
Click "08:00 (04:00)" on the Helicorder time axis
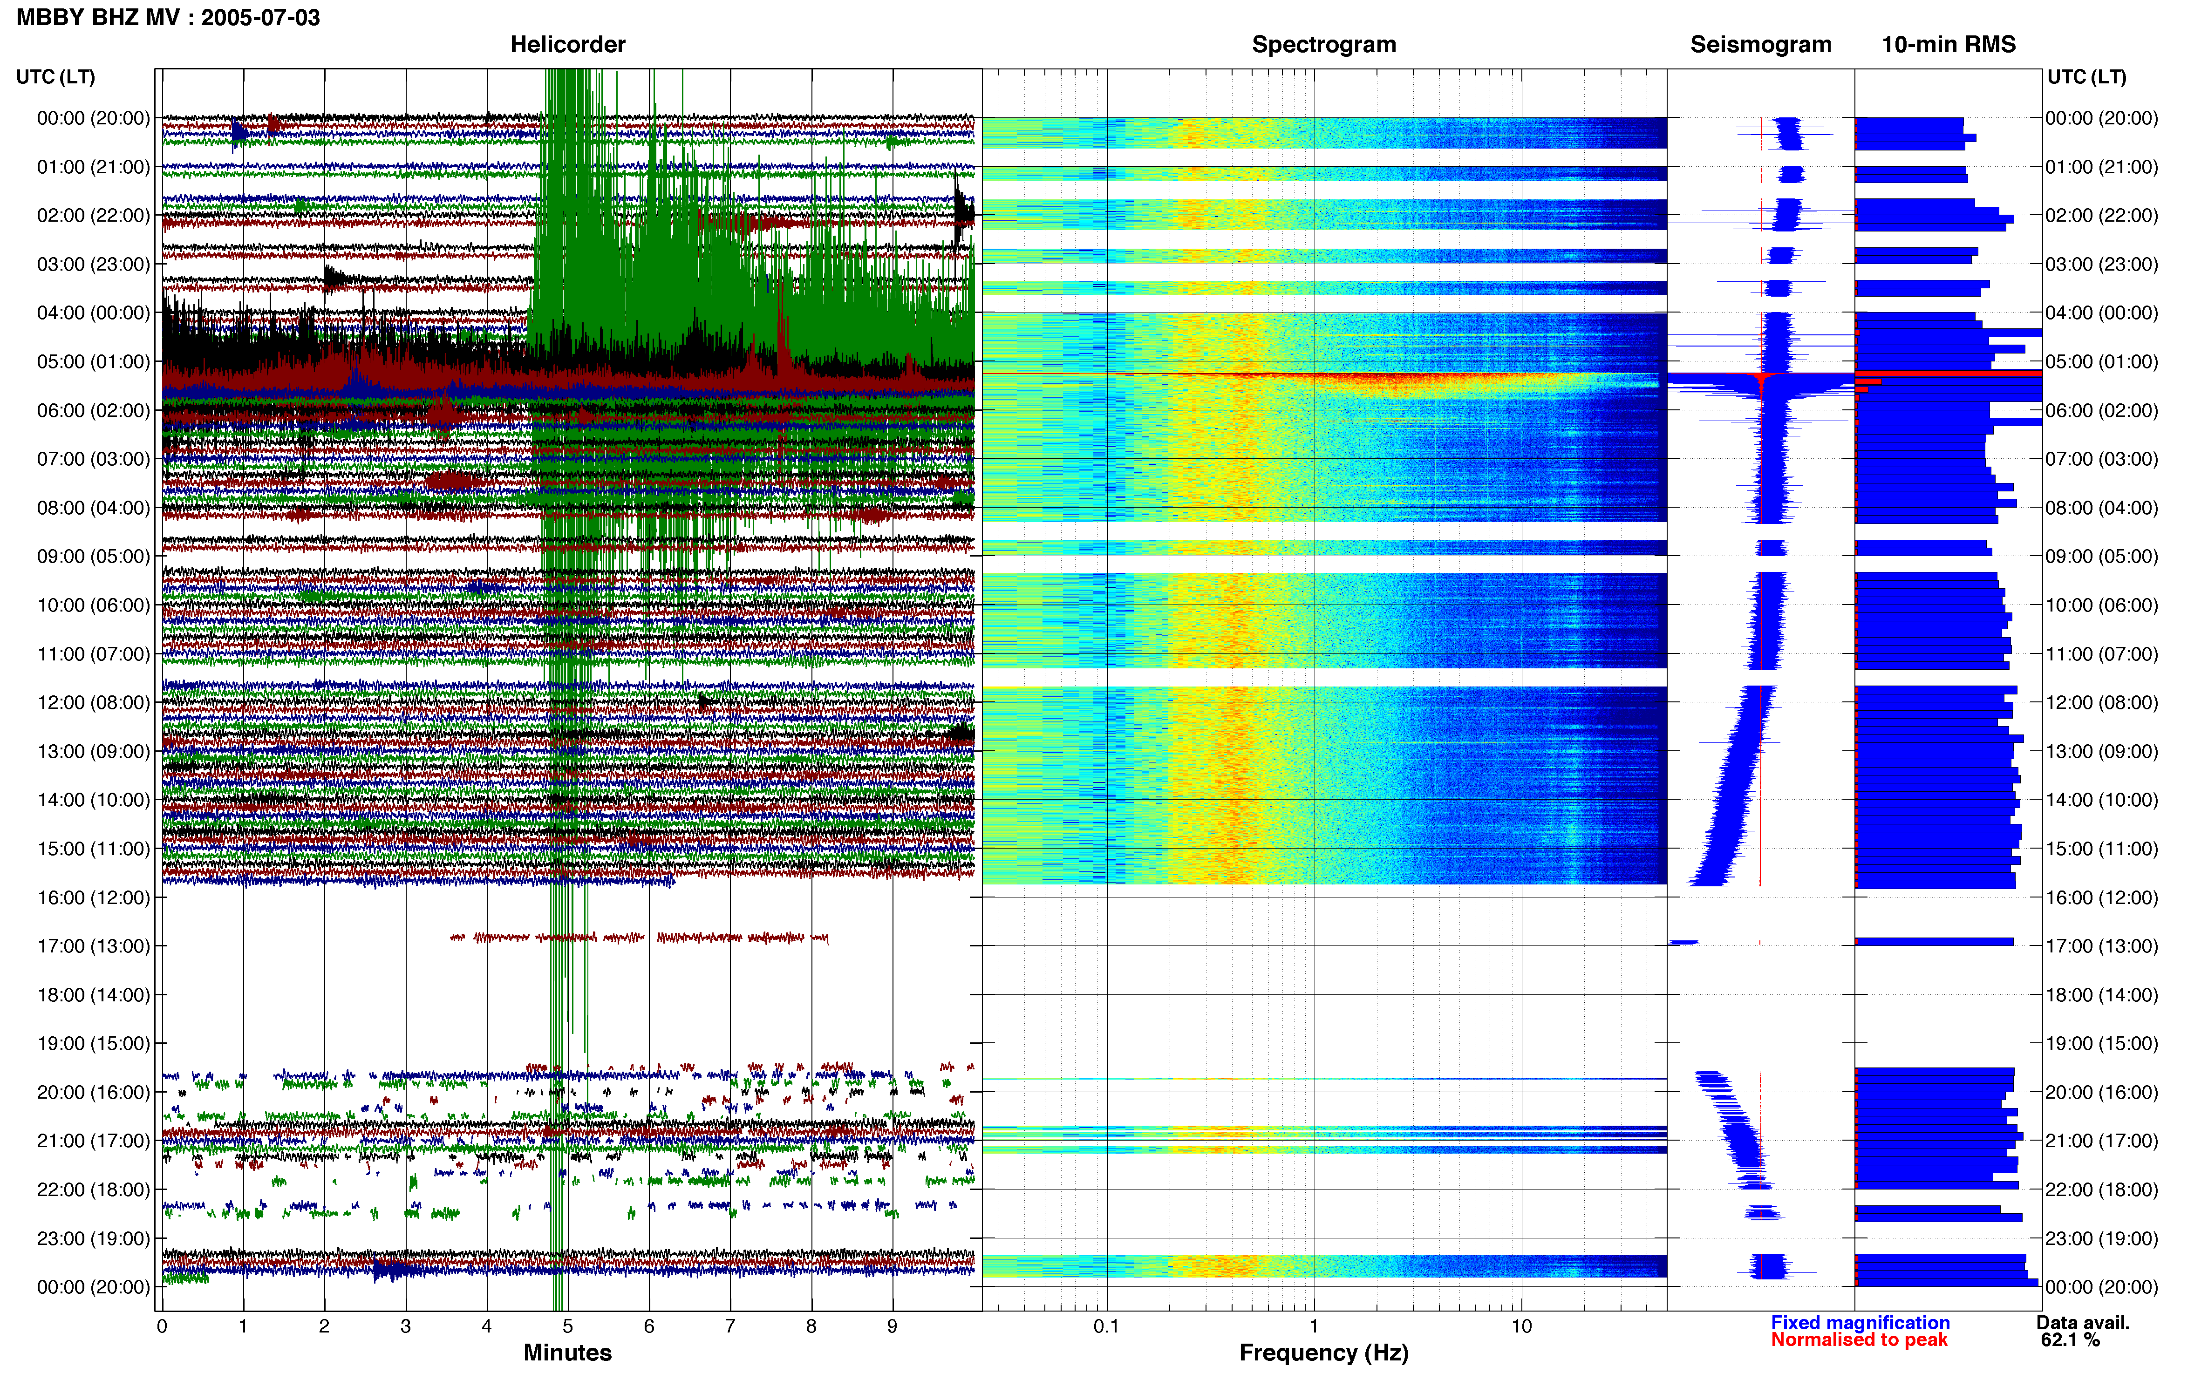pyautogui.click(x=93, y=508)
